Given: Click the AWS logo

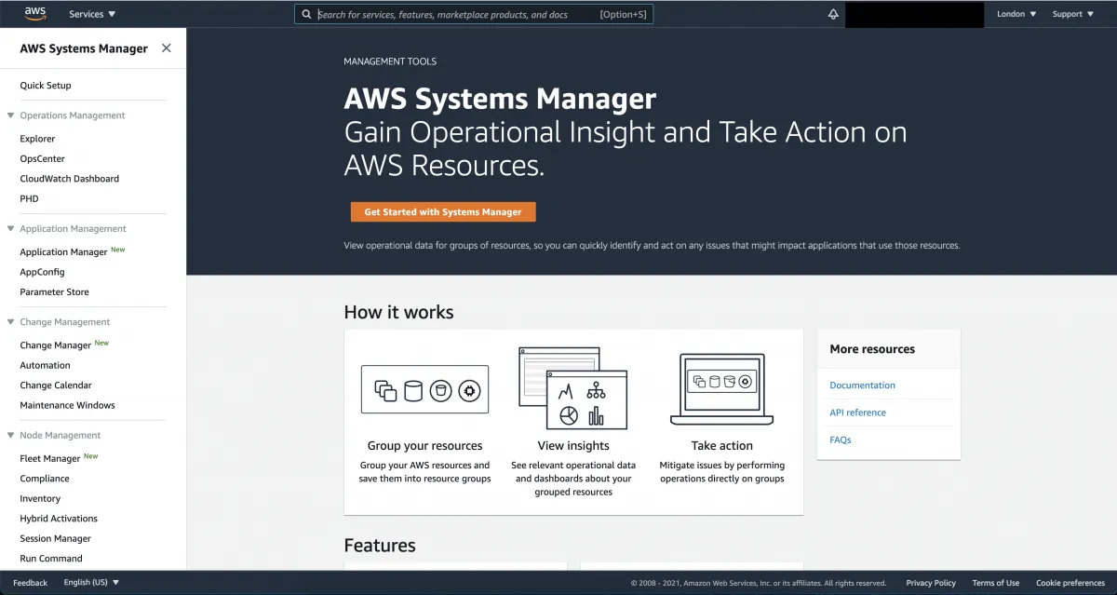Looking at the screenshot, I should click(x=35, y=13).
